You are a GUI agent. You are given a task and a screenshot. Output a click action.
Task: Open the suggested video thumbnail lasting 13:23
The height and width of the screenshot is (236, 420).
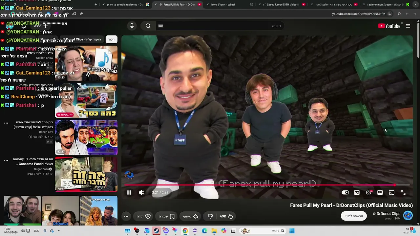(86, 63)
